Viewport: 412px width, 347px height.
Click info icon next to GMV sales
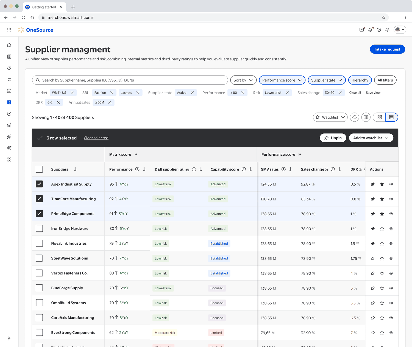(283, 169)
